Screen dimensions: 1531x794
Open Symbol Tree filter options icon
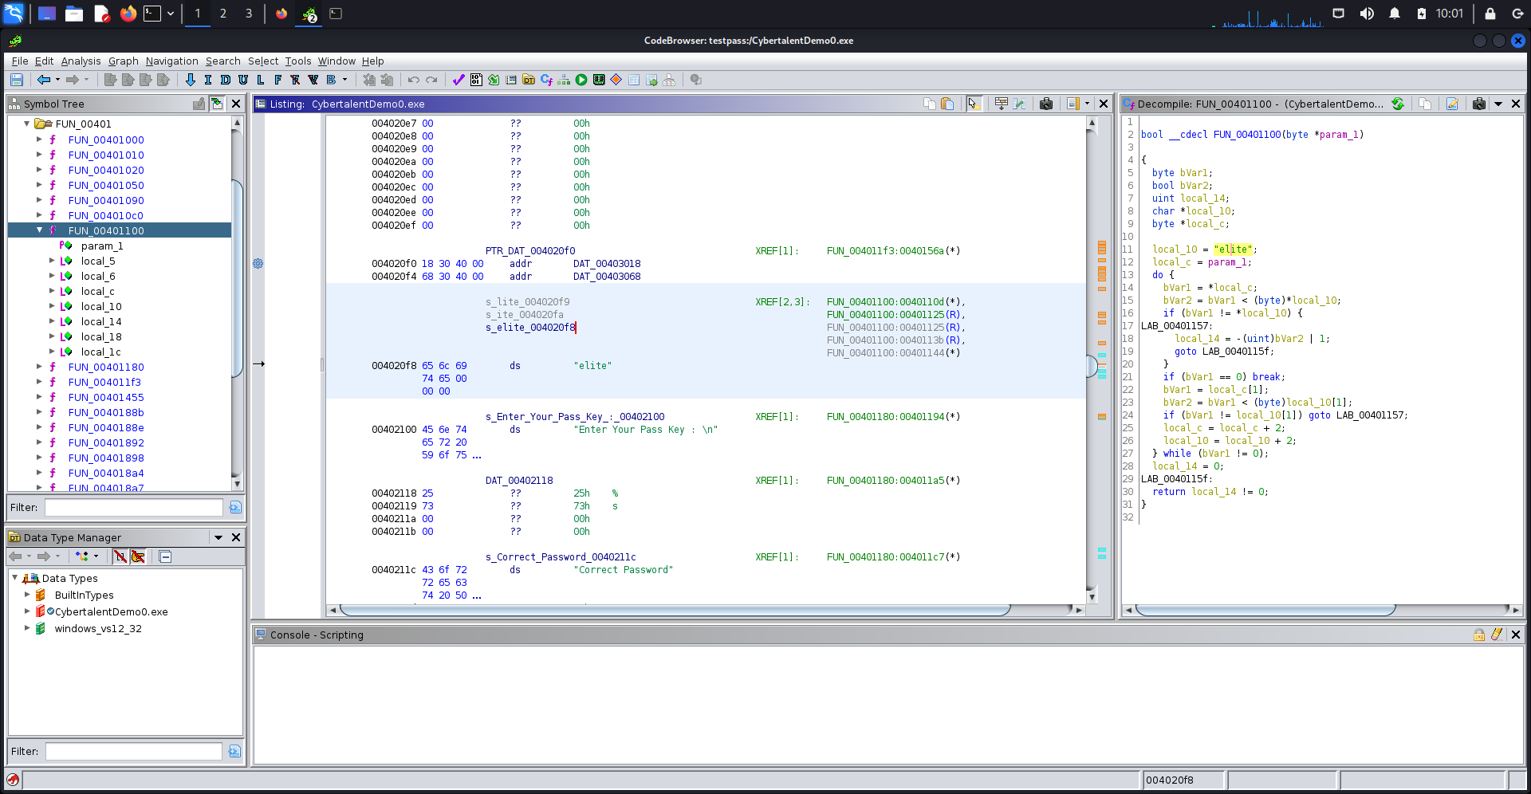[x=235, y=507]
